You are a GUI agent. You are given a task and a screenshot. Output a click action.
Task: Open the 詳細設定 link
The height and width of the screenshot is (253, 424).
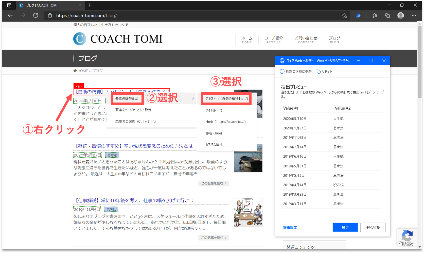[290, 228]
